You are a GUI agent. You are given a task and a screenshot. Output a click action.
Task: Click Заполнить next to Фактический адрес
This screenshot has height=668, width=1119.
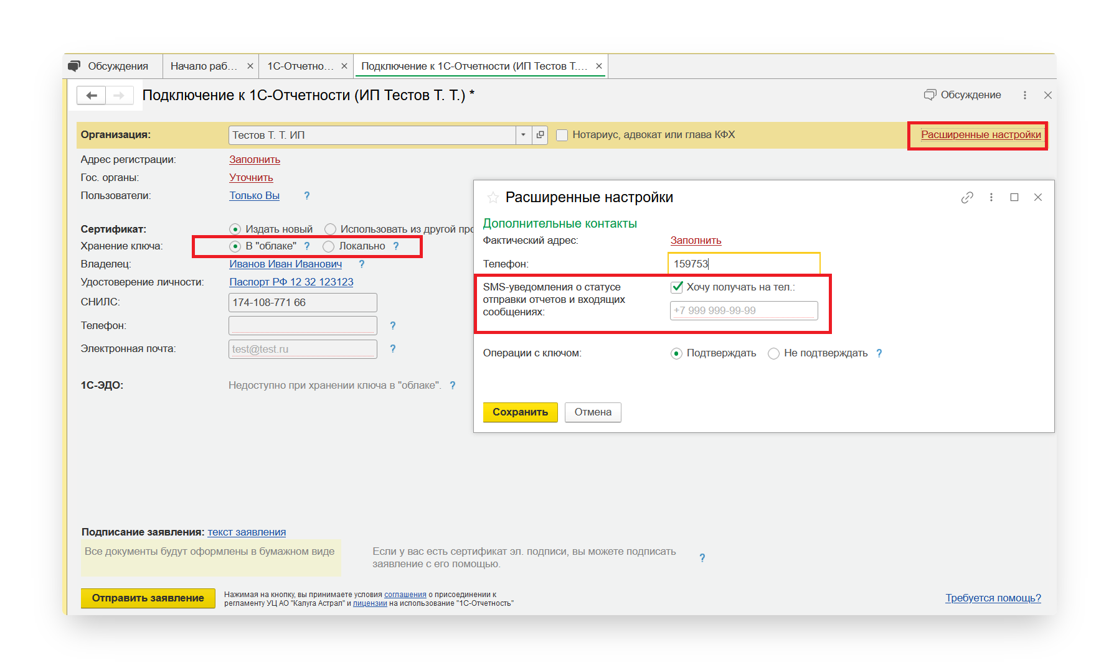(696, 240)
